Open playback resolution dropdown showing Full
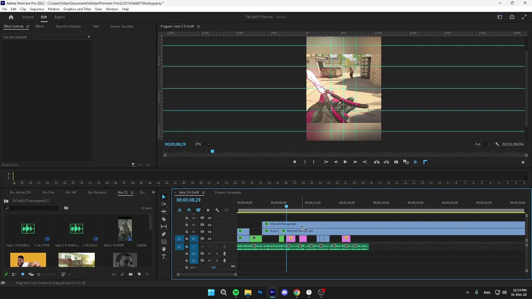Screen dimensions: 532x299 click(483, 144)
